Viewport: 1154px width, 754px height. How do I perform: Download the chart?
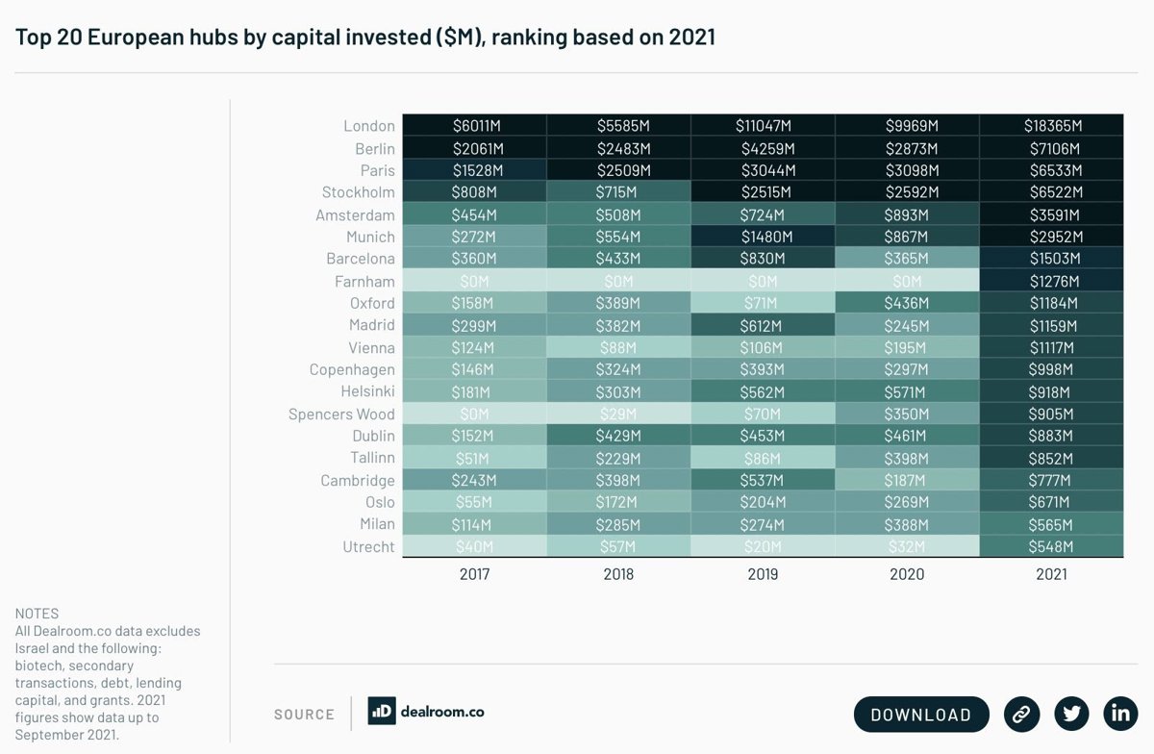(921, 715)
